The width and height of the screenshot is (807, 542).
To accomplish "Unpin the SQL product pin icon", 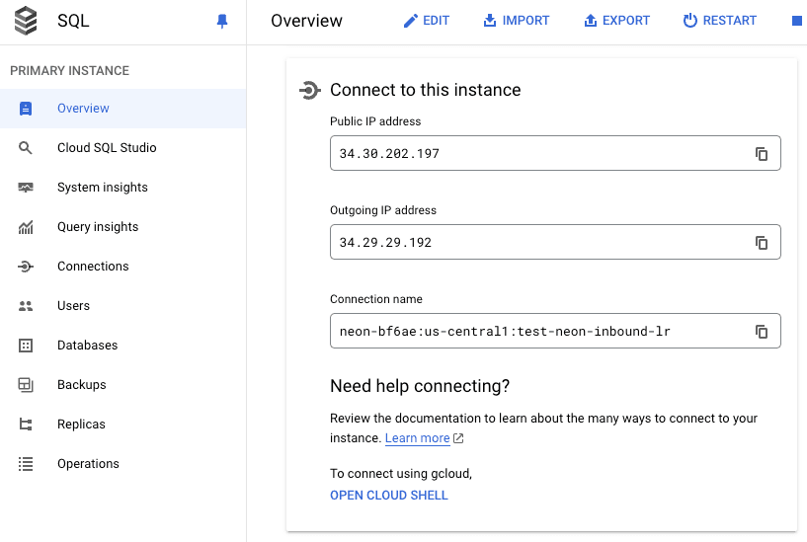I will (222, 21).
